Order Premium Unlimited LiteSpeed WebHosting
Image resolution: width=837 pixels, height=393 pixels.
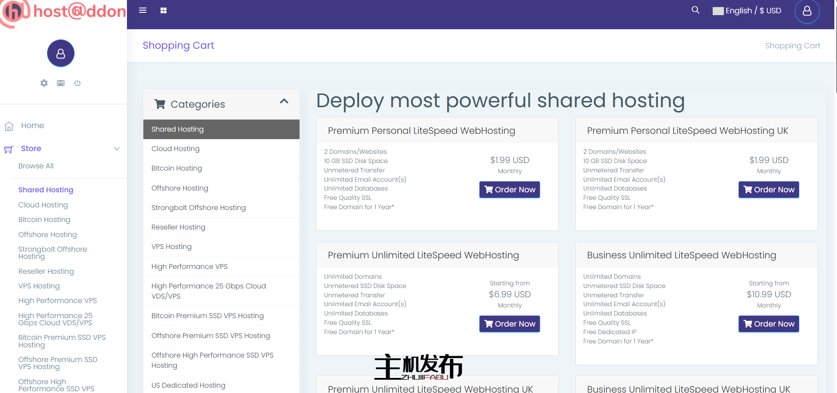pos(509,324)
